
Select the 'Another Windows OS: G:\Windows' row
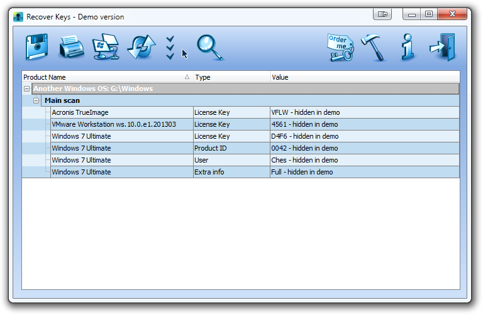click(x=245, y=88)
